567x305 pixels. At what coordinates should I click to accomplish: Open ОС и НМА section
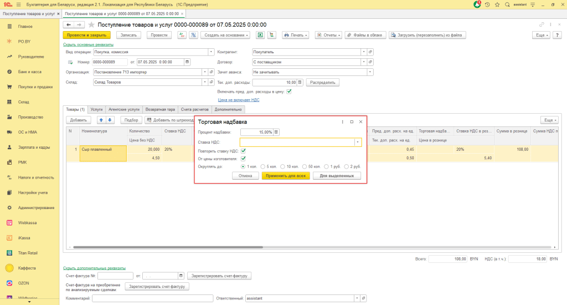(28, 132)
